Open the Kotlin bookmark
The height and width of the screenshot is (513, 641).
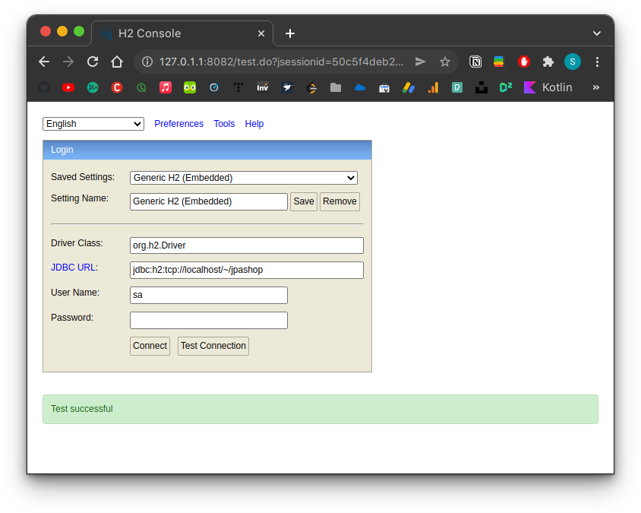[x=548, y=87]
